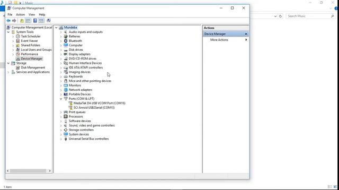This screenshot has height=190, width=339.
Task: Select Sound, video and game controllers
Action: [x=92, y=126]
